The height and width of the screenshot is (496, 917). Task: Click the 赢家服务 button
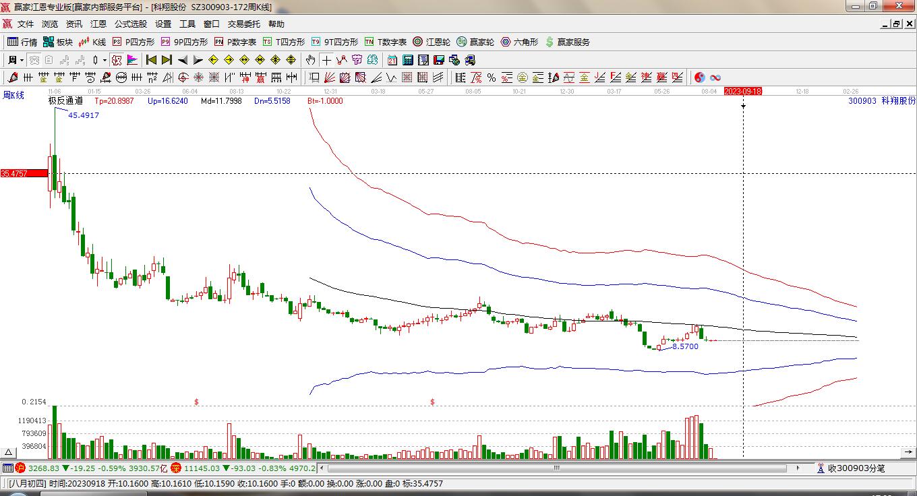coord(568,42)
